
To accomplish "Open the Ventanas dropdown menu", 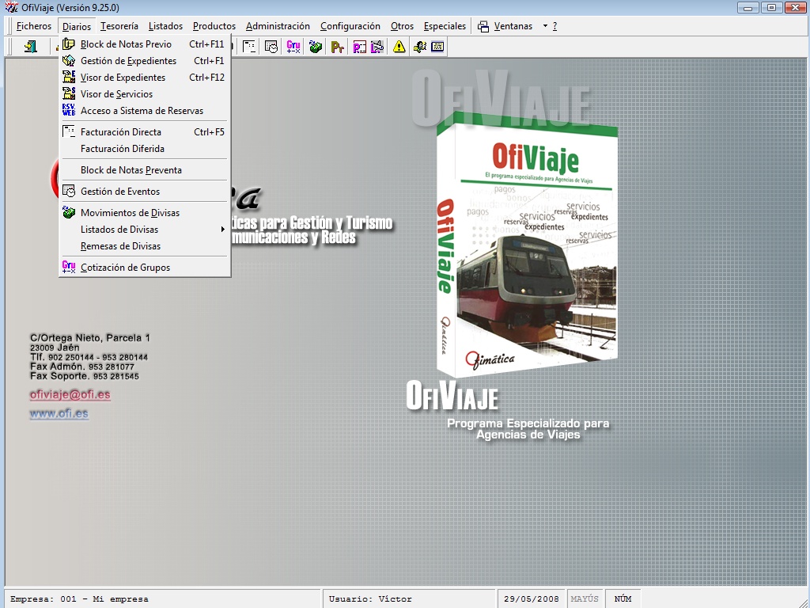I will coord(512,26).
